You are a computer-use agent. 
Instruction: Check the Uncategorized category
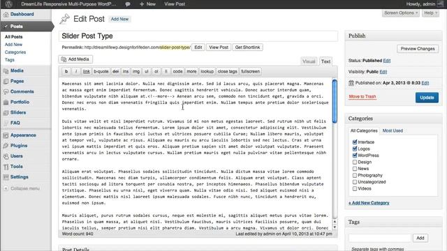tap(355, 182)
